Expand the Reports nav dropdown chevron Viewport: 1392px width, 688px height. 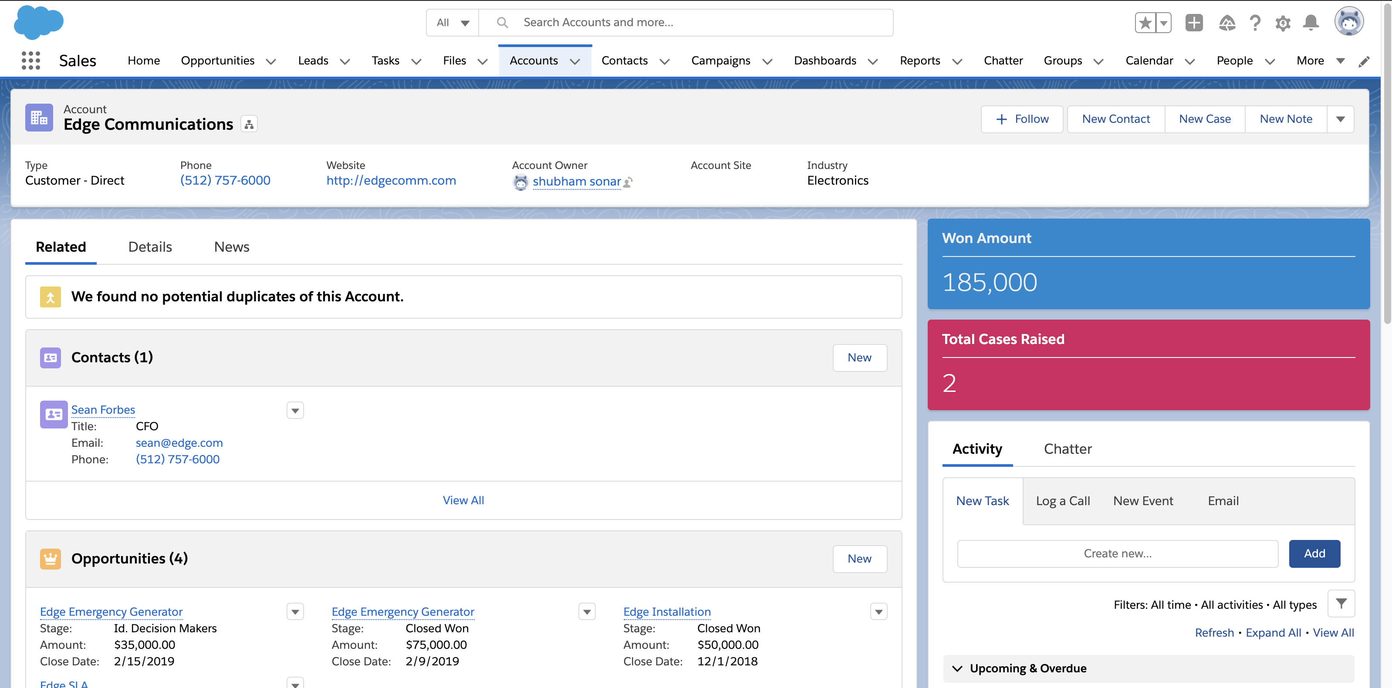coord(957,61)
